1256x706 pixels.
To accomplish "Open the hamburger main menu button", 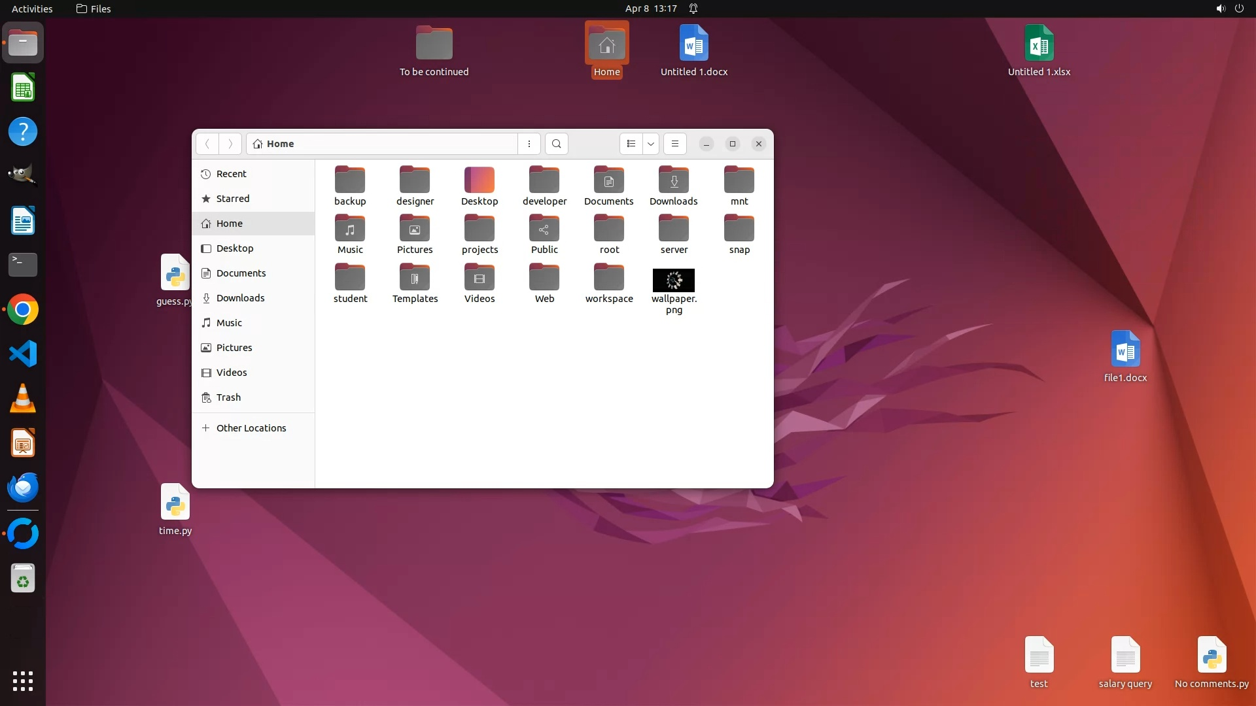I will (674, 144).
